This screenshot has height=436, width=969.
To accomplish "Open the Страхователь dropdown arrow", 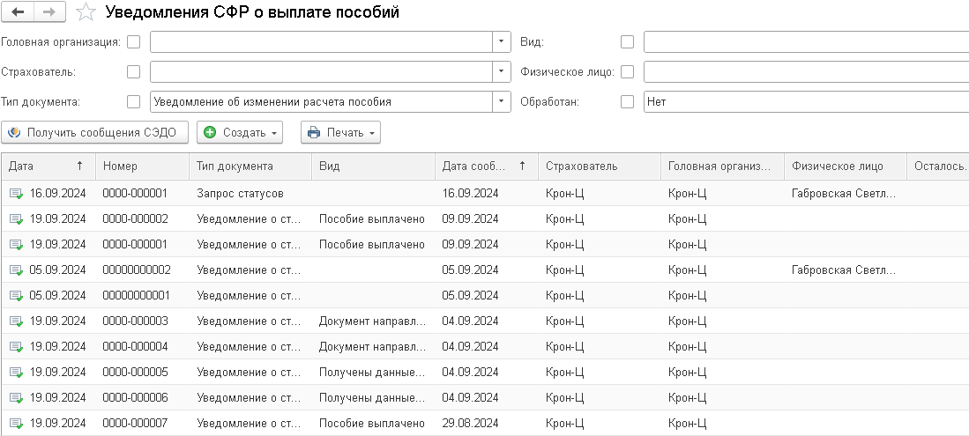I will 502,71.
